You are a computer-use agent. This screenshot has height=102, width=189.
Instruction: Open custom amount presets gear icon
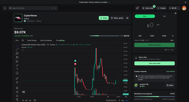(x=173, y=36)
